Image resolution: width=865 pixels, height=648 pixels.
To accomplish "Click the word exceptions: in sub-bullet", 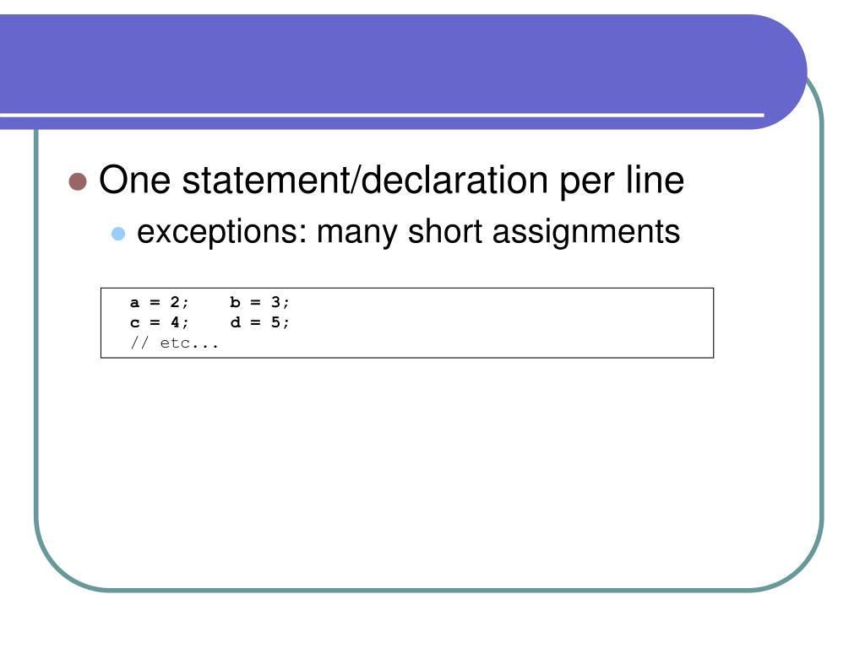I will 222,232.
